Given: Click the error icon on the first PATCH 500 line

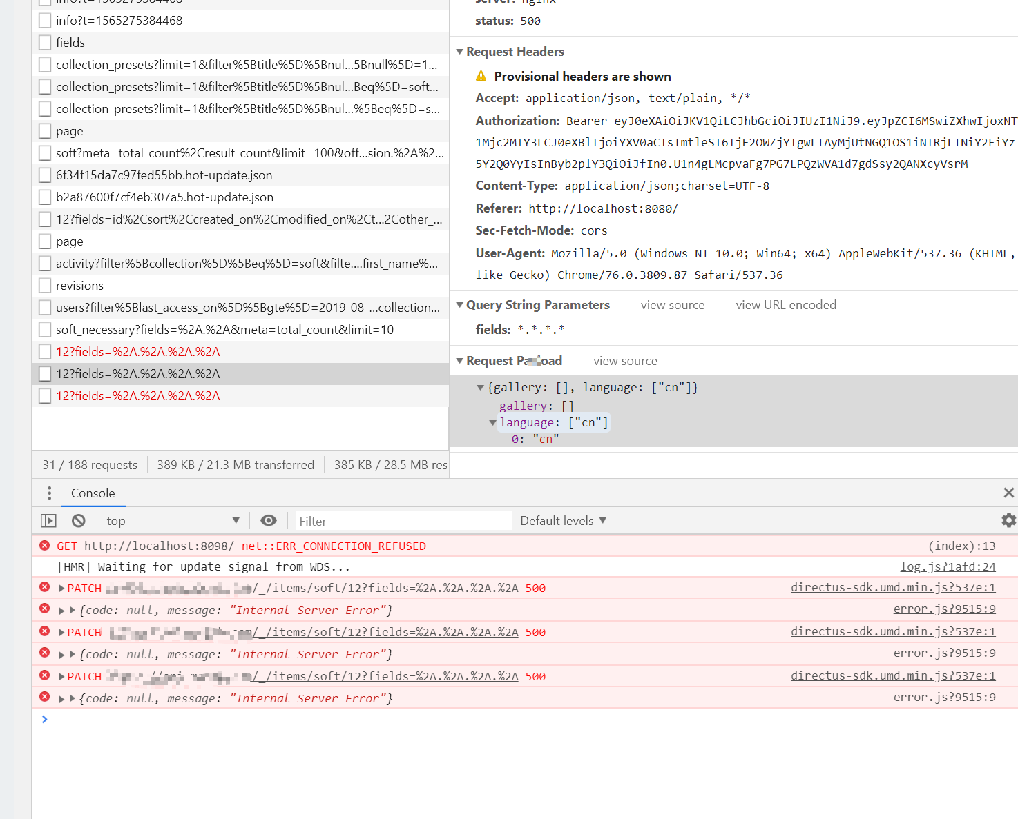Looking at the screenshot, I should pos(44,587).
